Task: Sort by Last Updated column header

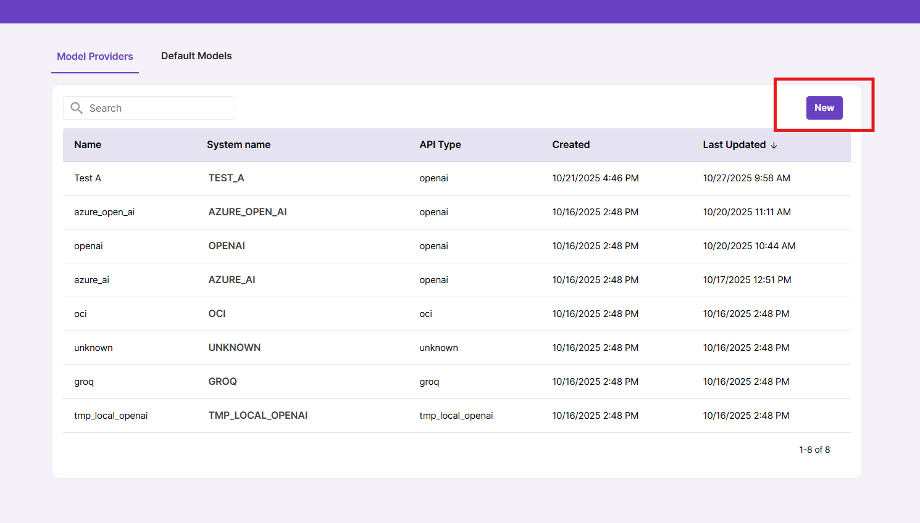Action: click(x=734, y=144)
